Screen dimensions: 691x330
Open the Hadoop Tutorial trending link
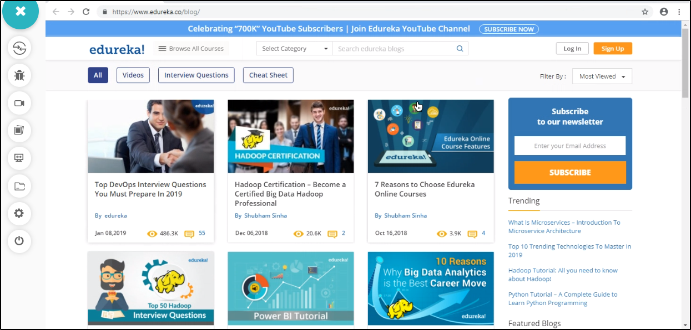(x=563, y=275)
